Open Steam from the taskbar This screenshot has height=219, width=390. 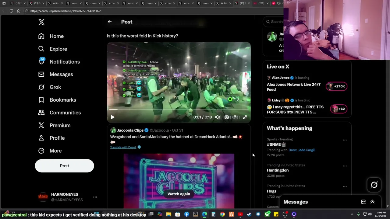pyautogui.click(x=249, y=214)
